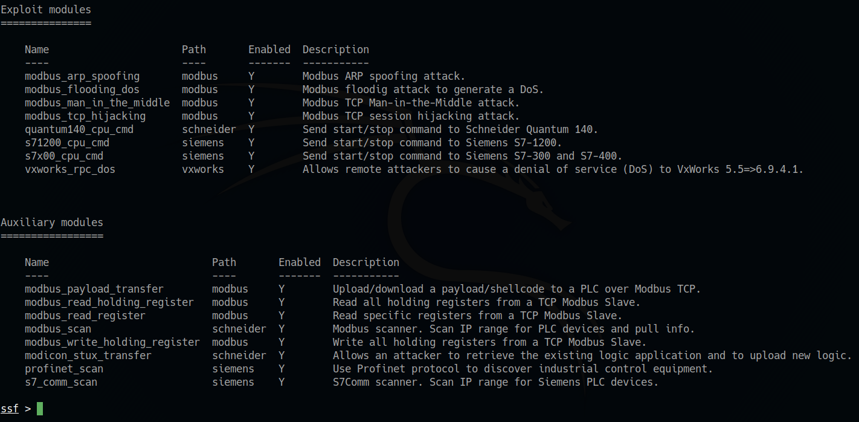Click the modbus_arp_spoofing module name

[82, 76]
